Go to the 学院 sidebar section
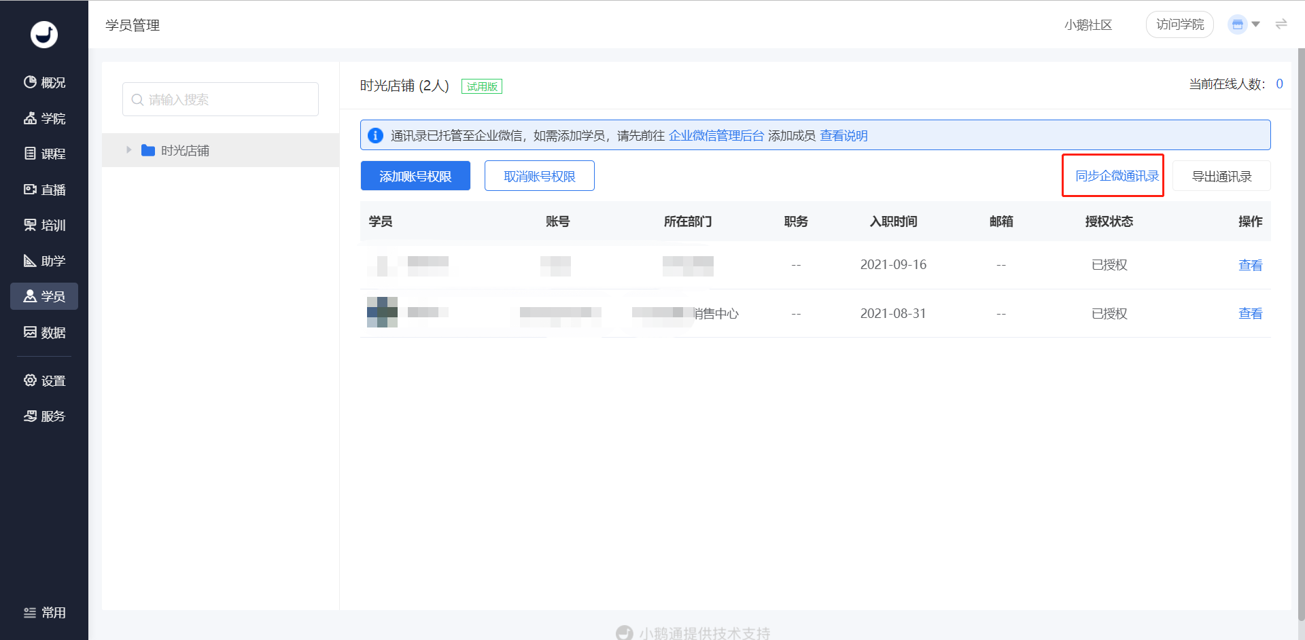The width and height of the screenshot is (1305, 640). coord(44,118)
